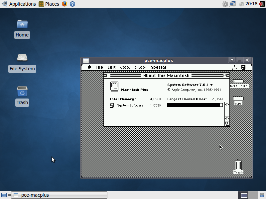
Task: Click the About This Macintosh close box
Action: (108, 76)
